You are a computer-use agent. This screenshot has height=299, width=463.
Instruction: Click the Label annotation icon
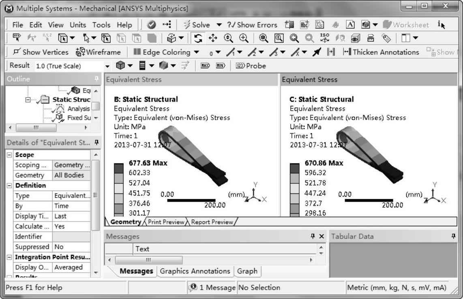(304, 25)
